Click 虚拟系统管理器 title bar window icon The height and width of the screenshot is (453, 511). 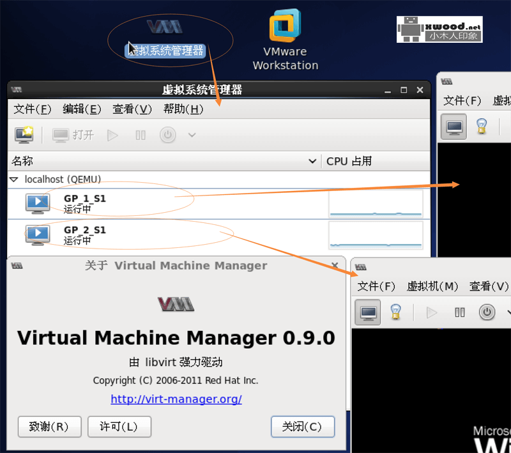[17, 89]
